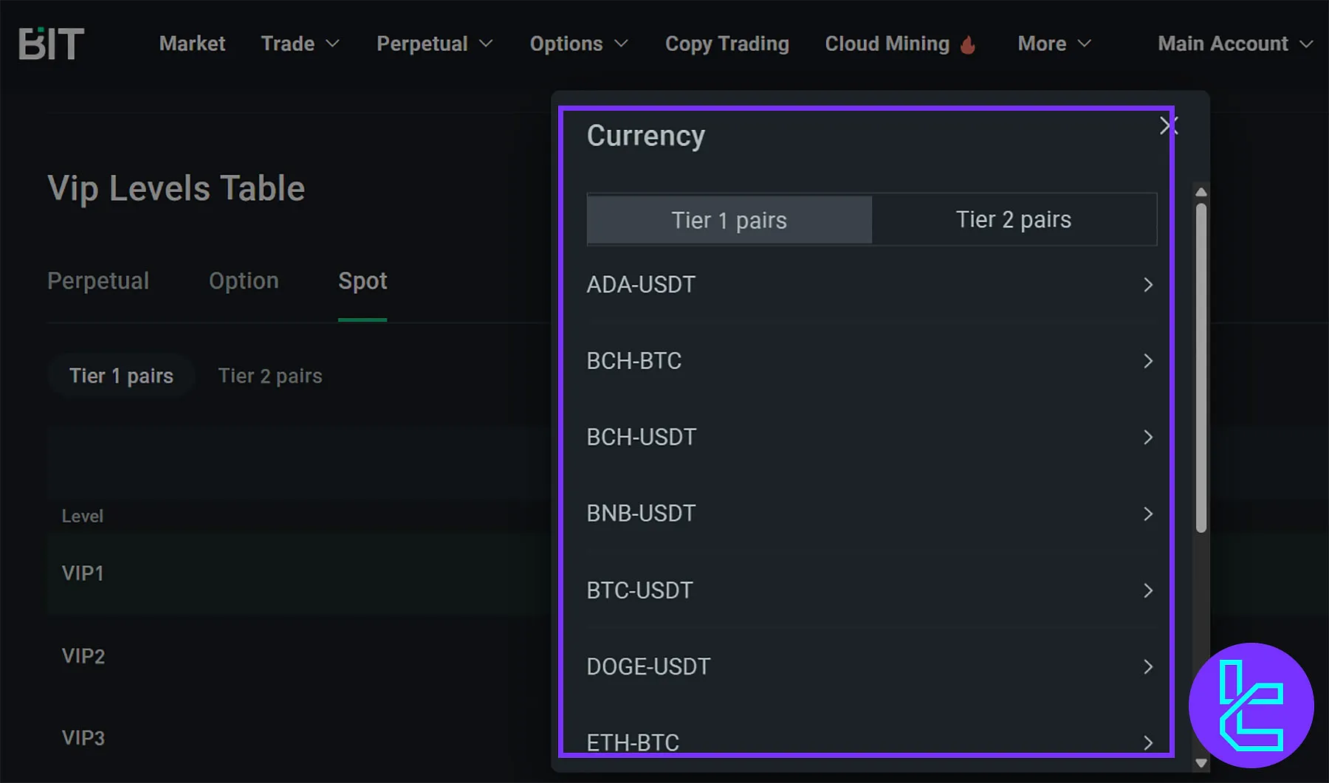Click the Cloud Mining flame icon
Viewport: 1329px width, 783px height.
coord(968,44)
